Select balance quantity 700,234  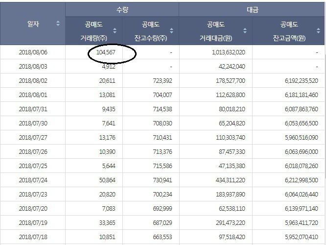[x=163, y=194]
